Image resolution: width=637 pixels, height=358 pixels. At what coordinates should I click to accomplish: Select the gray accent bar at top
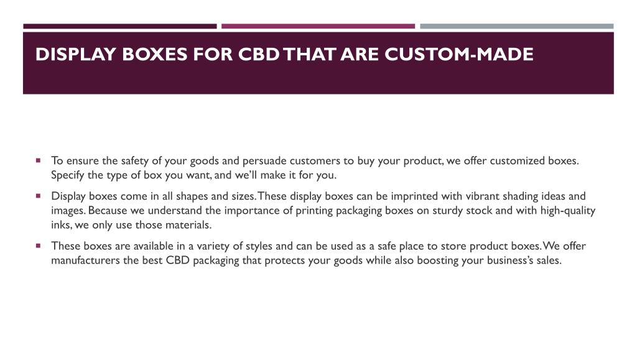tap(517, 26)
